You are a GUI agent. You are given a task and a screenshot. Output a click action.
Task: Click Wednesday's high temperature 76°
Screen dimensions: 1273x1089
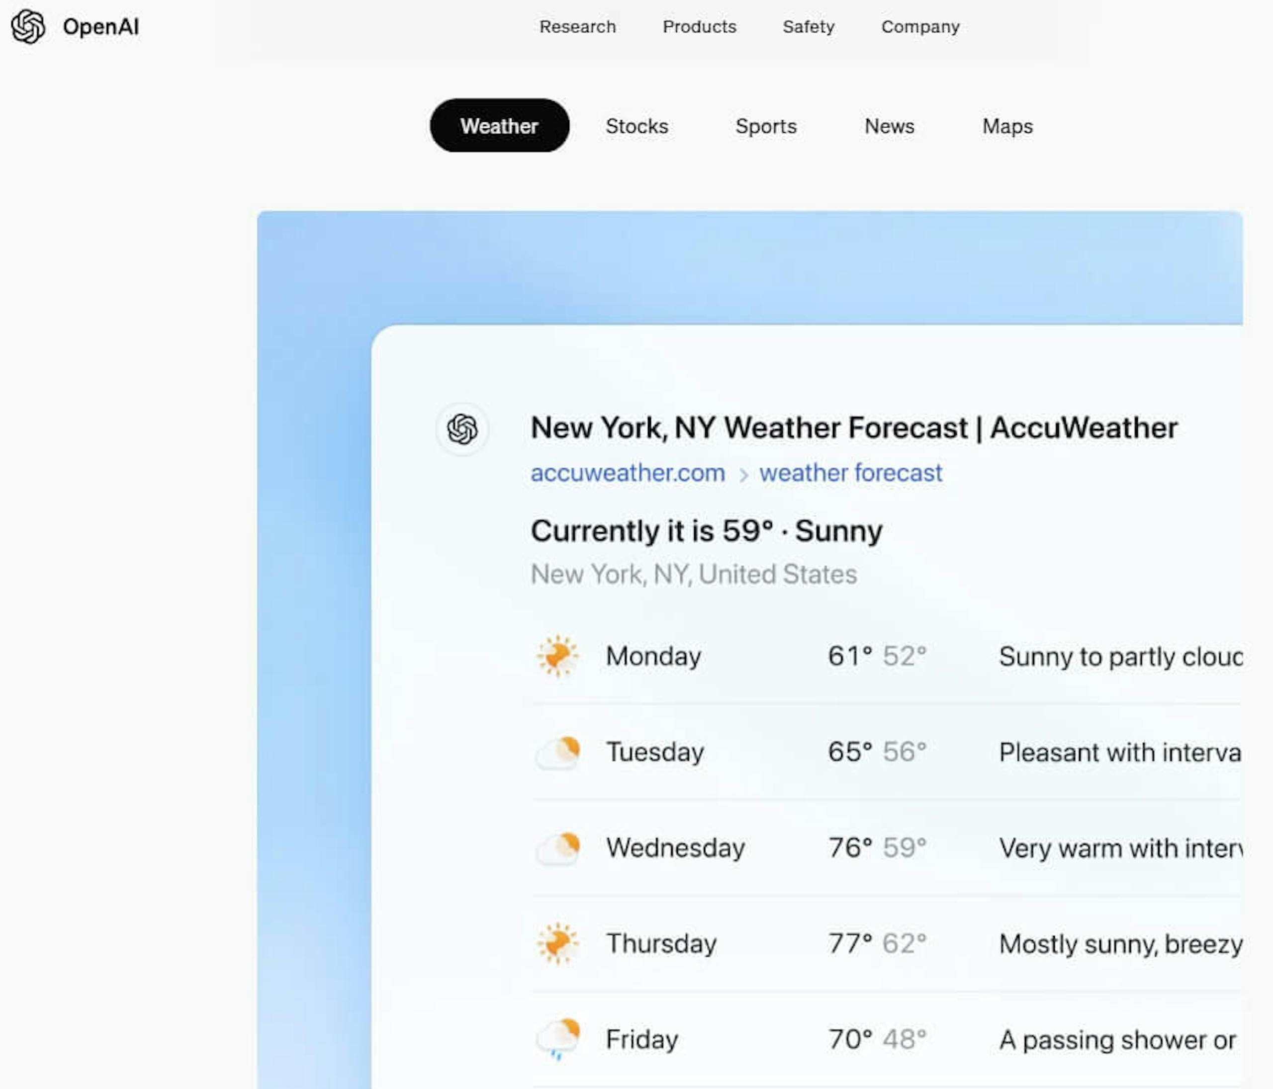tap(850, 848)
